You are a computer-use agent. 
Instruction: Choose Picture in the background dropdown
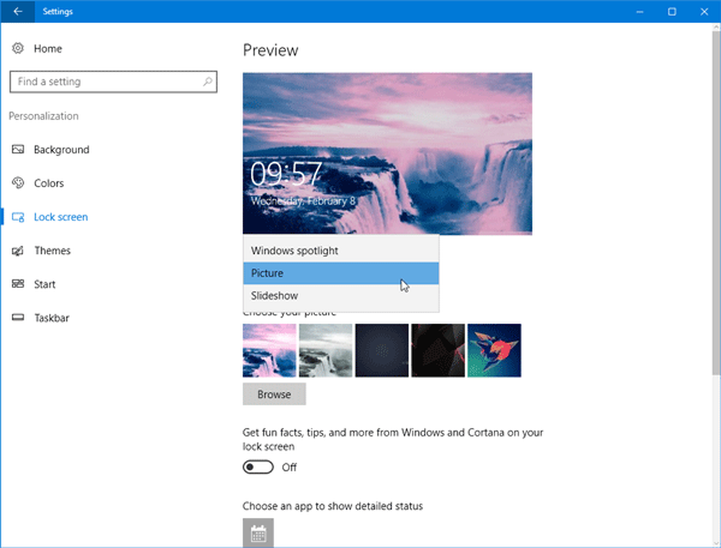coord(341,274)
